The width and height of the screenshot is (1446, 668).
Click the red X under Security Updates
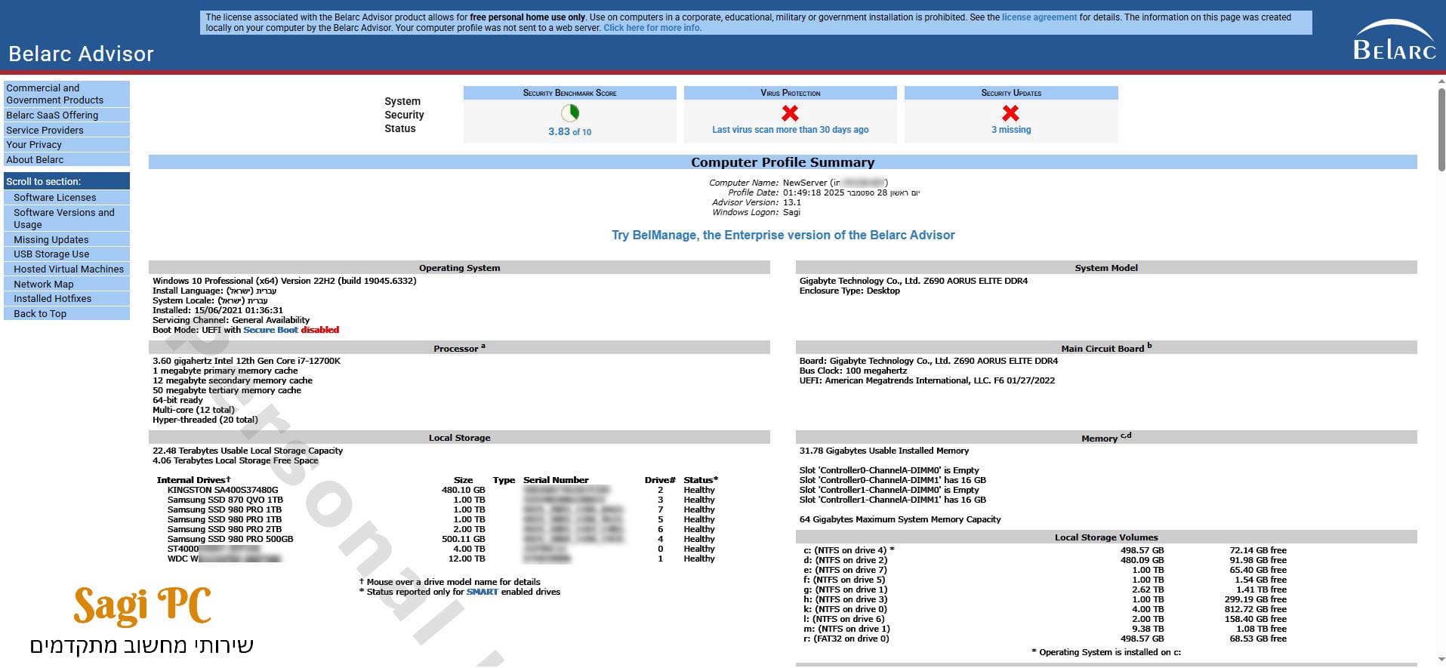point(1010,113)
